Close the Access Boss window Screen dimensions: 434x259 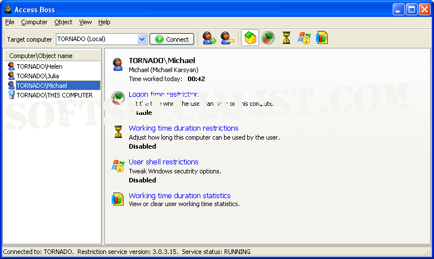coord(424,10)
